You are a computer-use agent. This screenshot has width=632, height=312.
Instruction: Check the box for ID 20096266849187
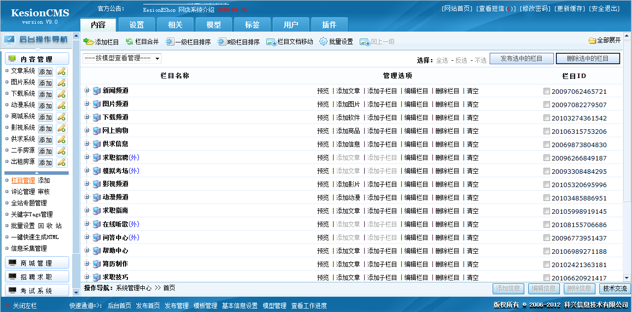click(547, 158)
